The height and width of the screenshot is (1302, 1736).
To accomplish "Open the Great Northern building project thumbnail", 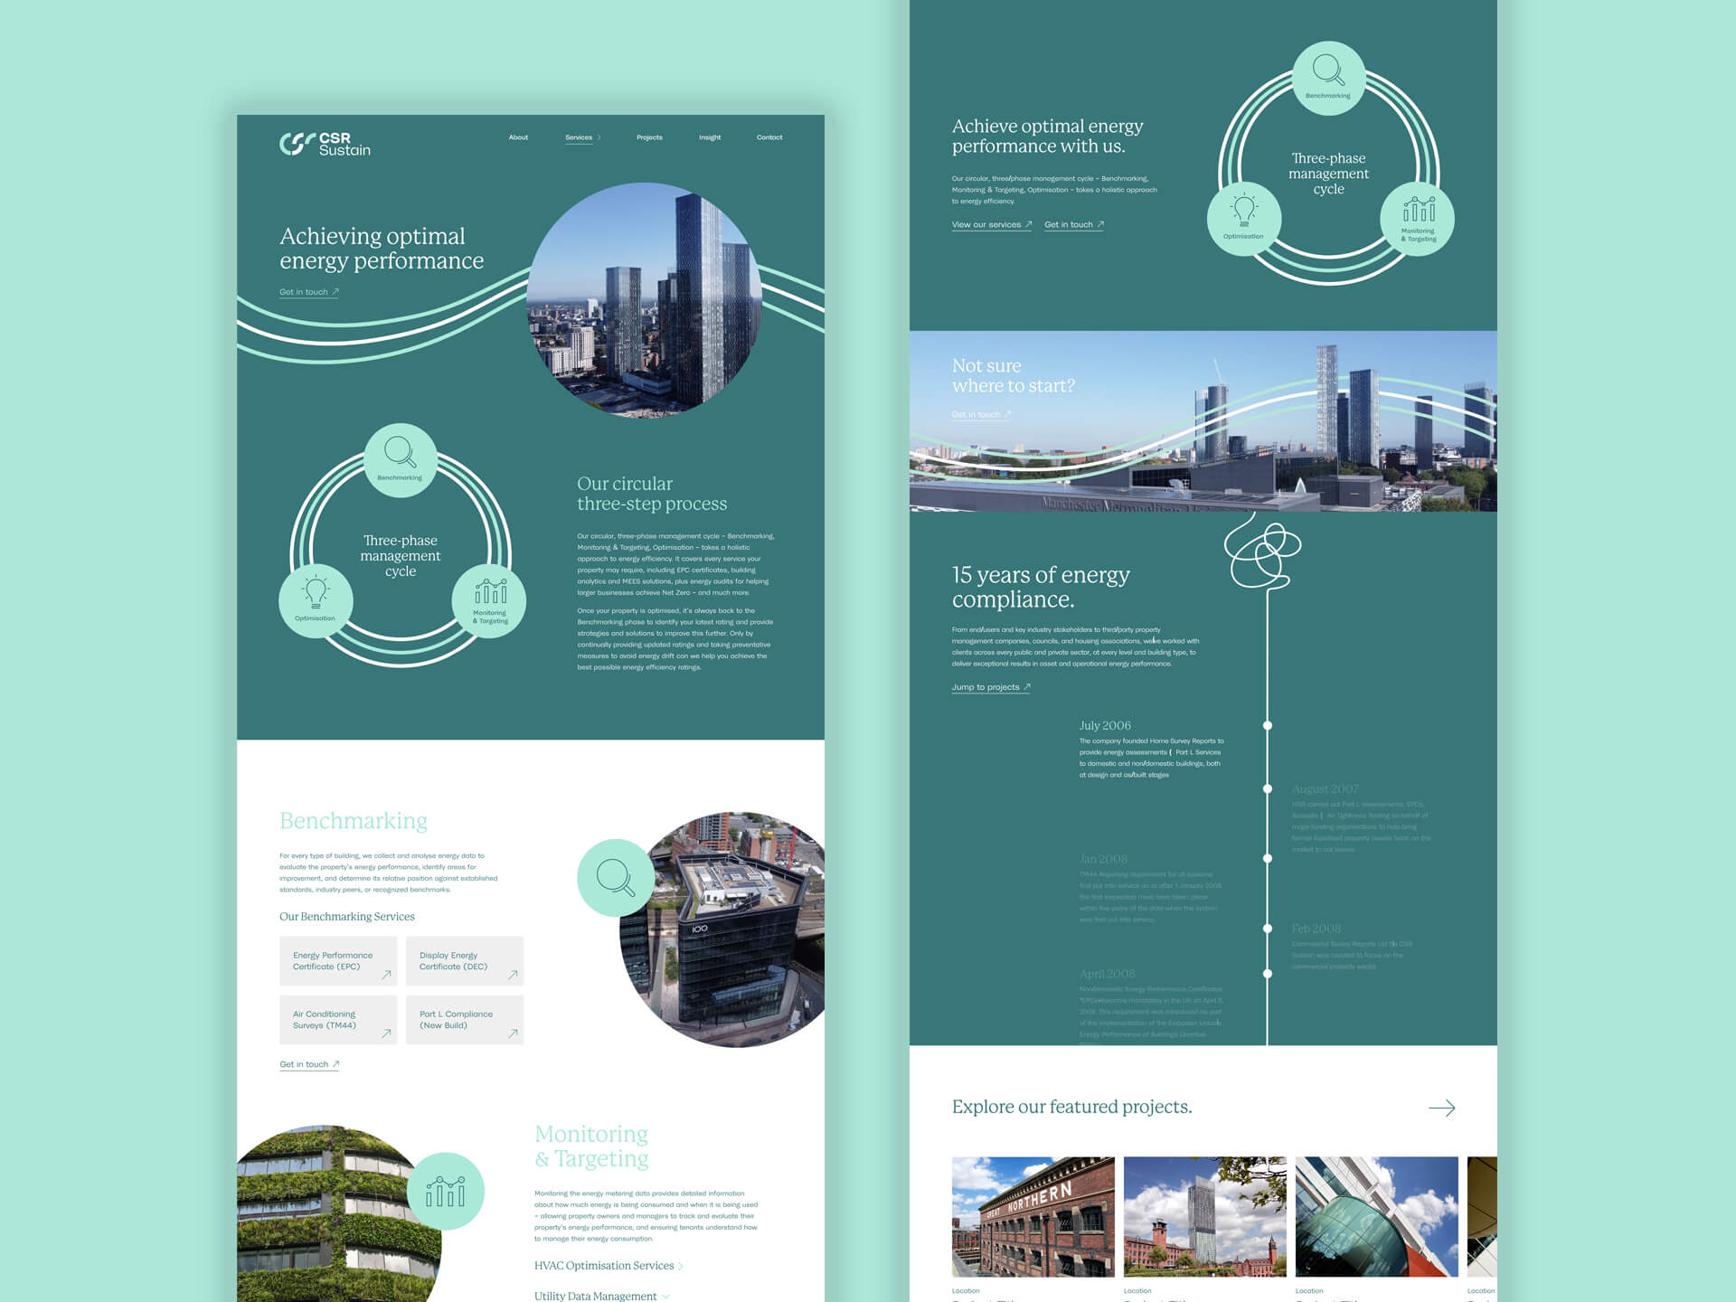I will [x=1033, y=1216].
